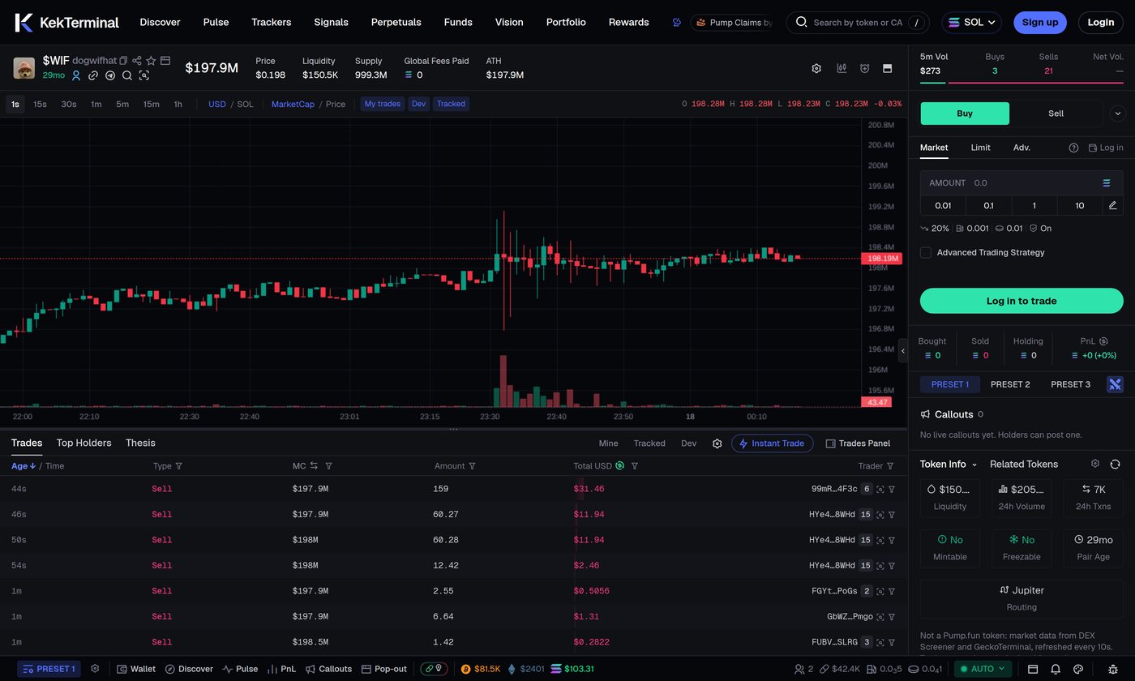
Task: Toggle the My trades chart filter
Action: click(383, 104)
